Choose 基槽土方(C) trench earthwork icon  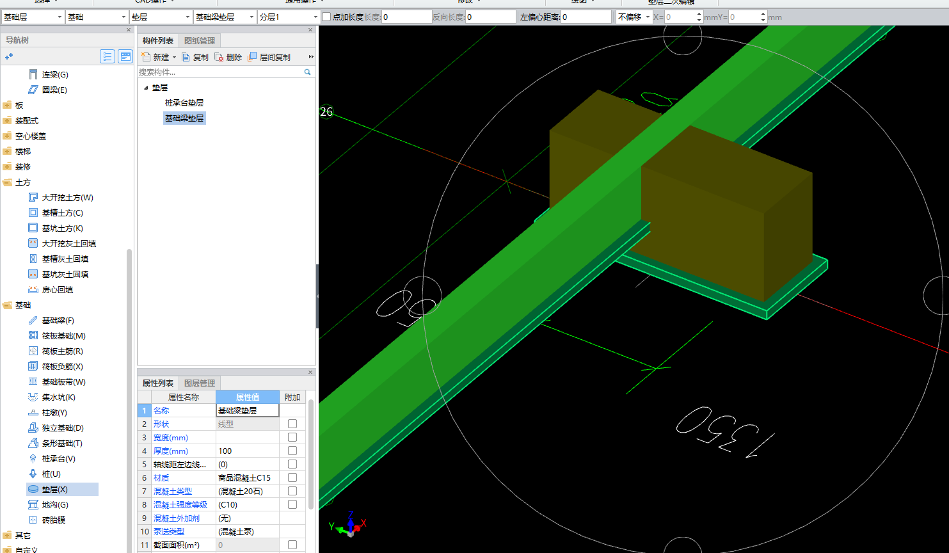(33, 213)
